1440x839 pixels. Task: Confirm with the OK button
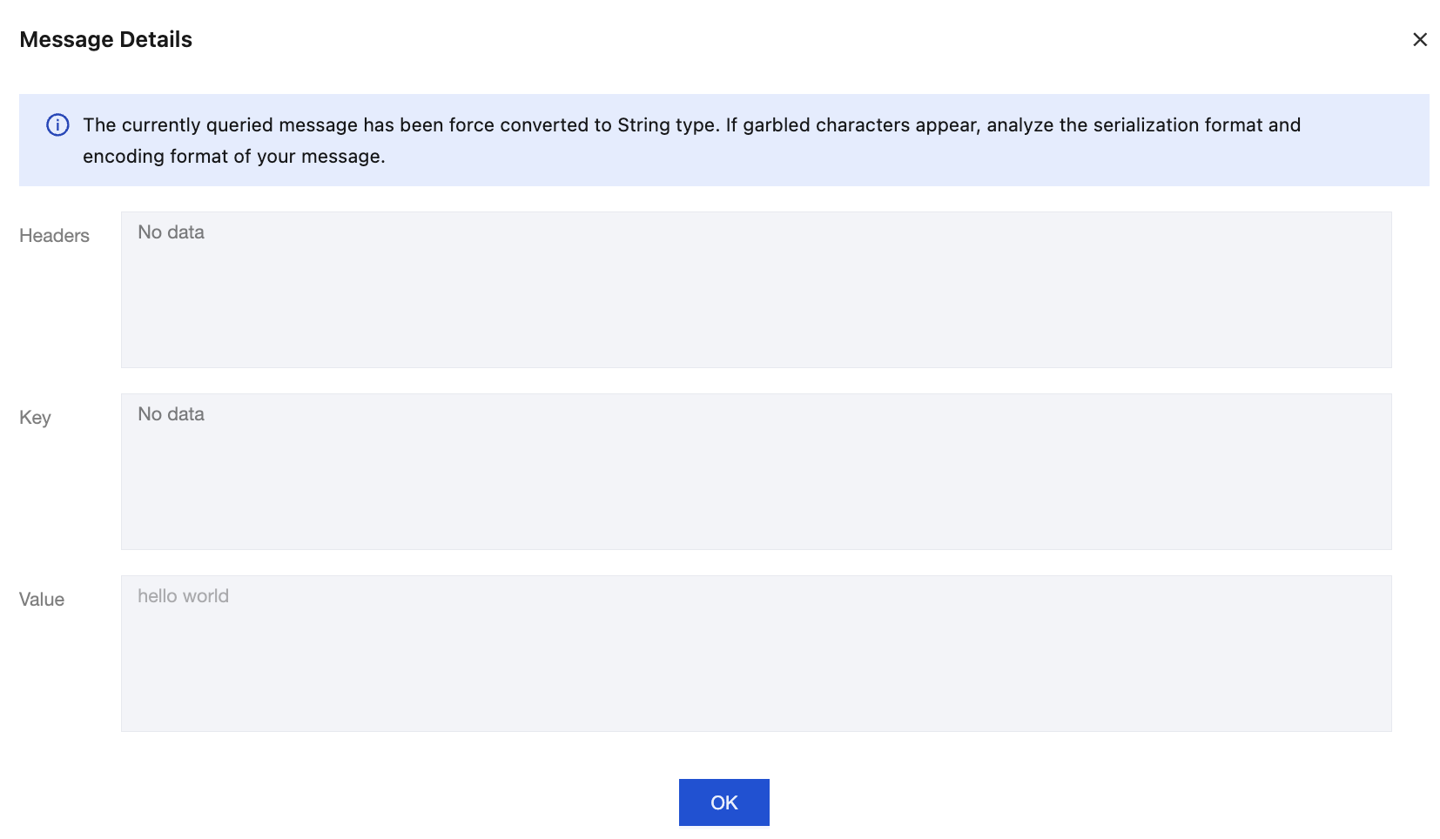(723, 802)
